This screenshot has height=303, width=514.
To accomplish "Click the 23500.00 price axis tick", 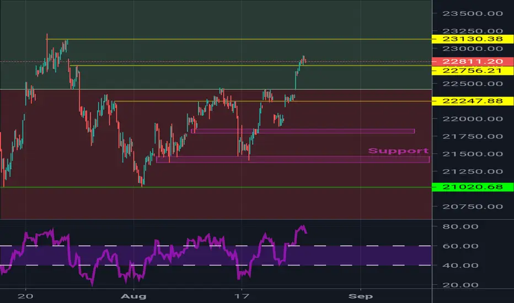I will click(473, 13).
